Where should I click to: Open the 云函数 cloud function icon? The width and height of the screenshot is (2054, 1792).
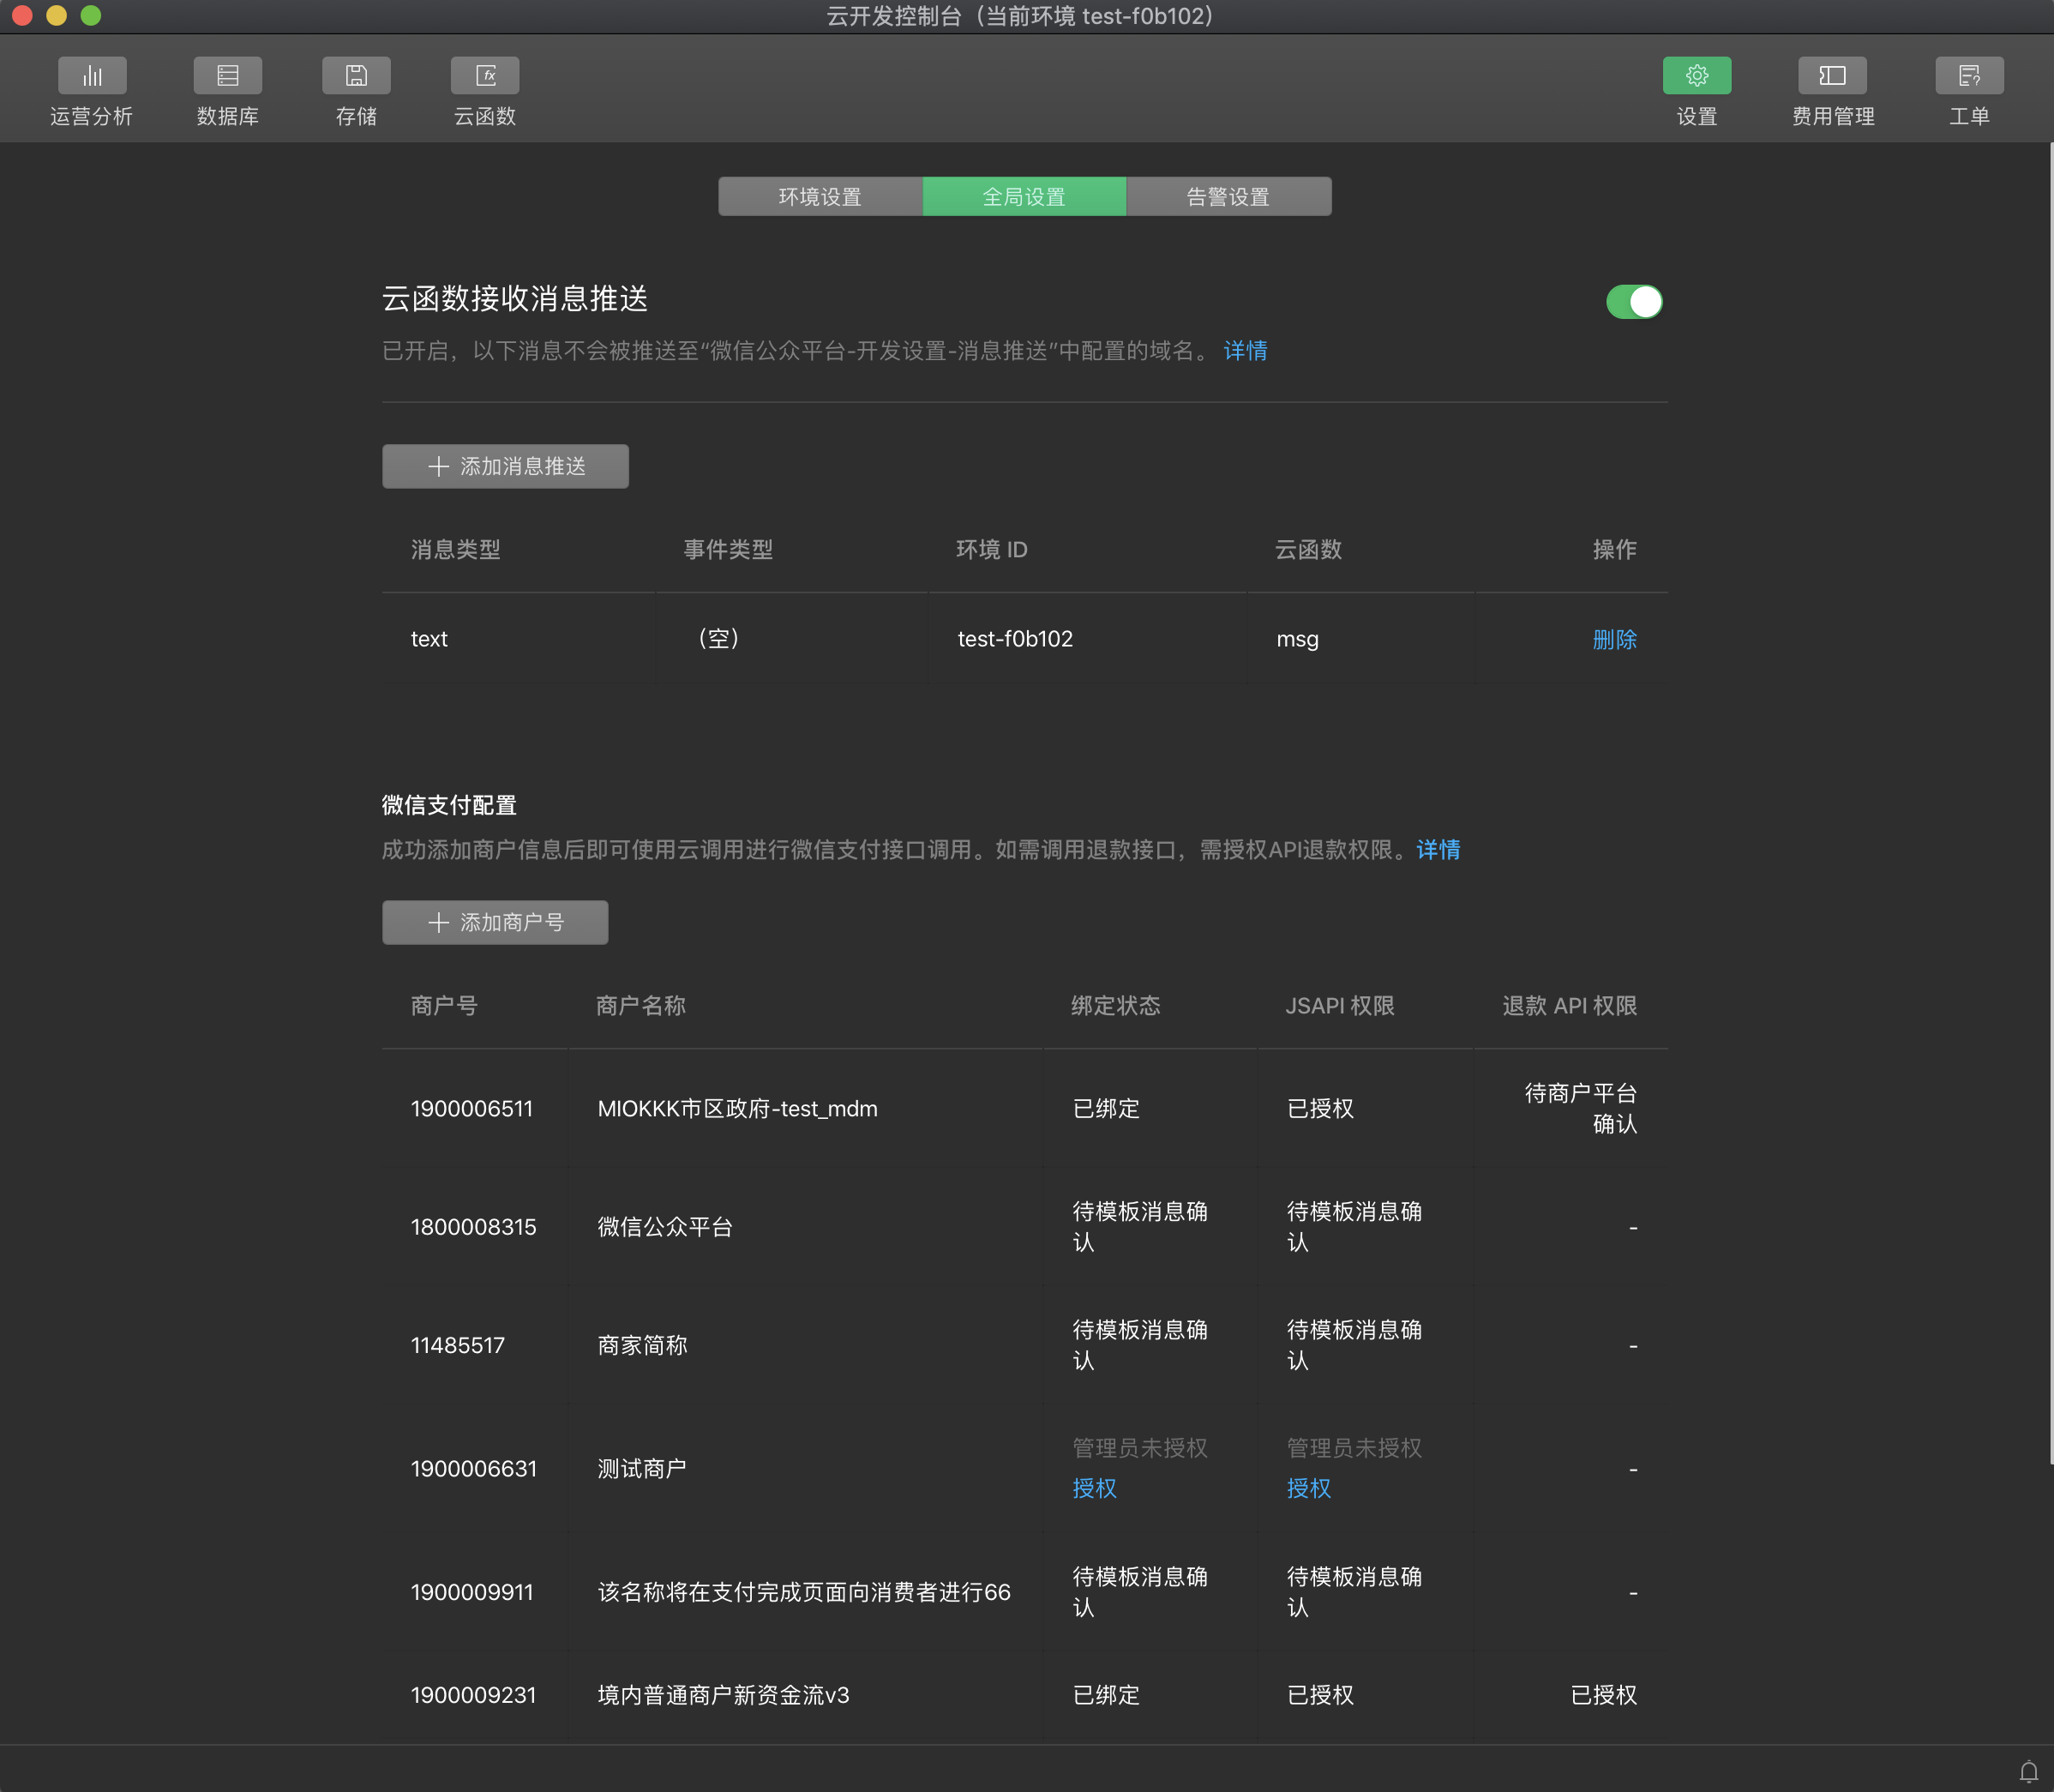point(485,76)
